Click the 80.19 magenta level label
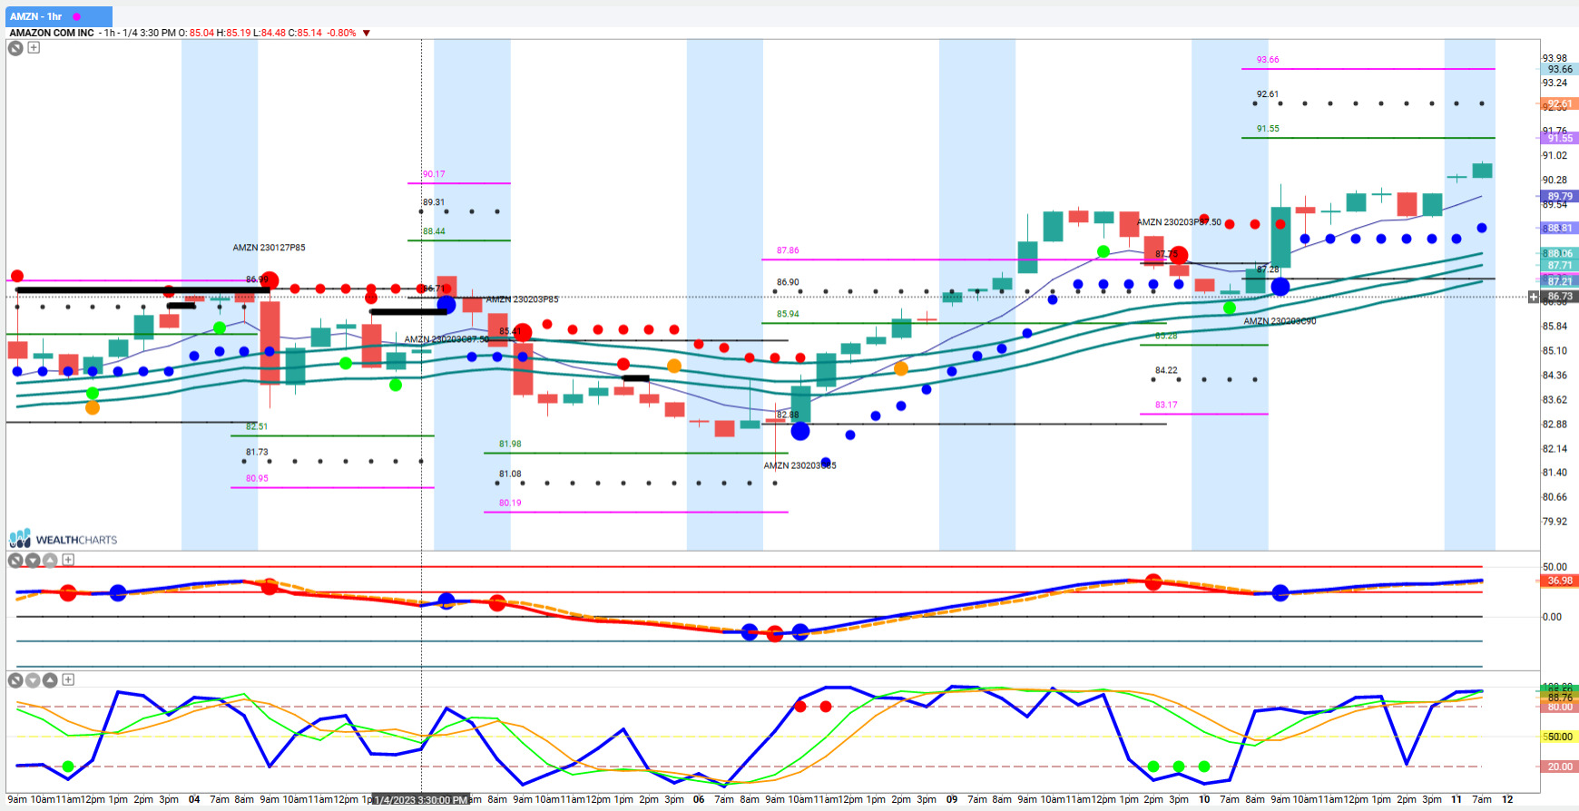The width and height of the screenshot is (1579, 811). [510, 503]
